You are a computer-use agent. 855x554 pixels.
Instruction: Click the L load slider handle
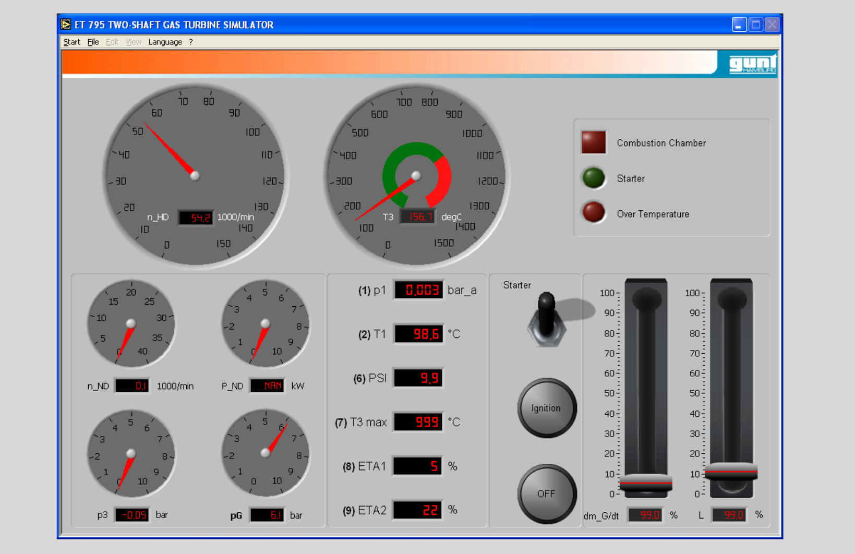point(731,472)
